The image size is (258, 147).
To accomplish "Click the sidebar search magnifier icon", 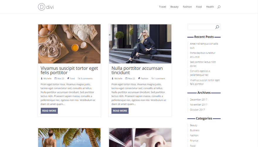I will 217,27.
